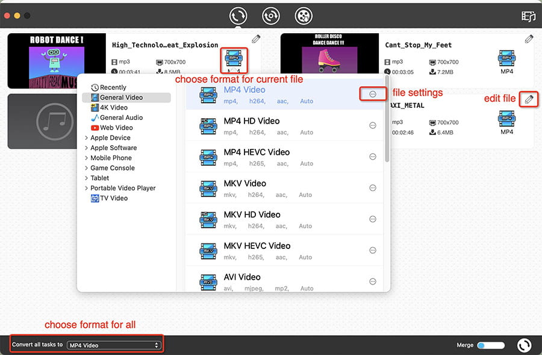The height and width of the screenshot is (355, 542).
Task: Select the Ripper tool in the top toolbar
Action: 270,16
